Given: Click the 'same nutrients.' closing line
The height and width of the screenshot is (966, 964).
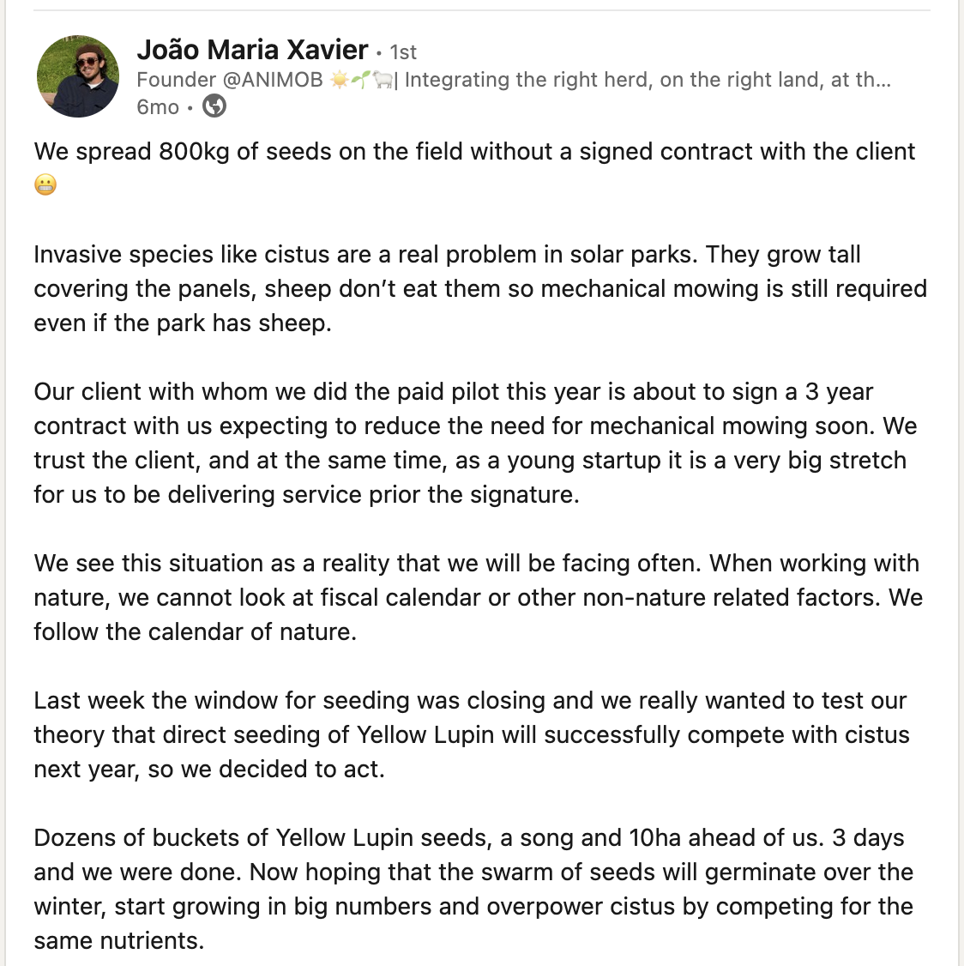Looking at the screenshot, I should pyautogui.click(x=119, y=941).
